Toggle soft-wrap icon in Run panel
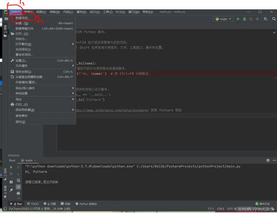The width and height of the screenshot is (277, 213). coord(18,180)
